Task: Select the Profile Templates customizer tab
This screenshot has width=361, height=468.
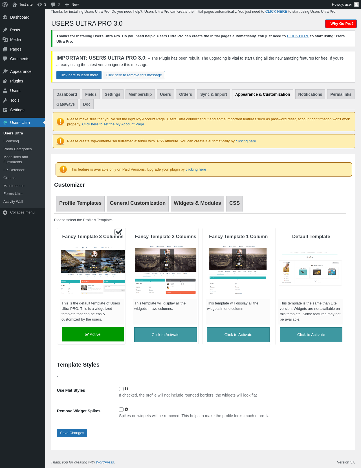Action: (80, 203)
